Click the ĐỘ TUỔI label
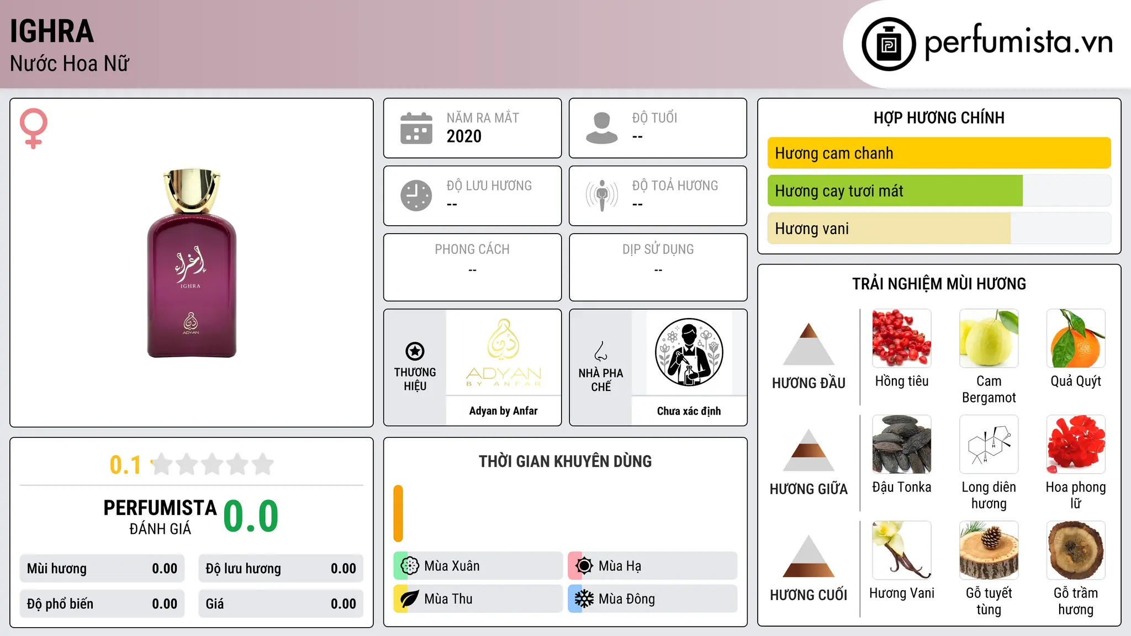The height and width of the screenshot is (636, 1131). (x=654, y=118)
